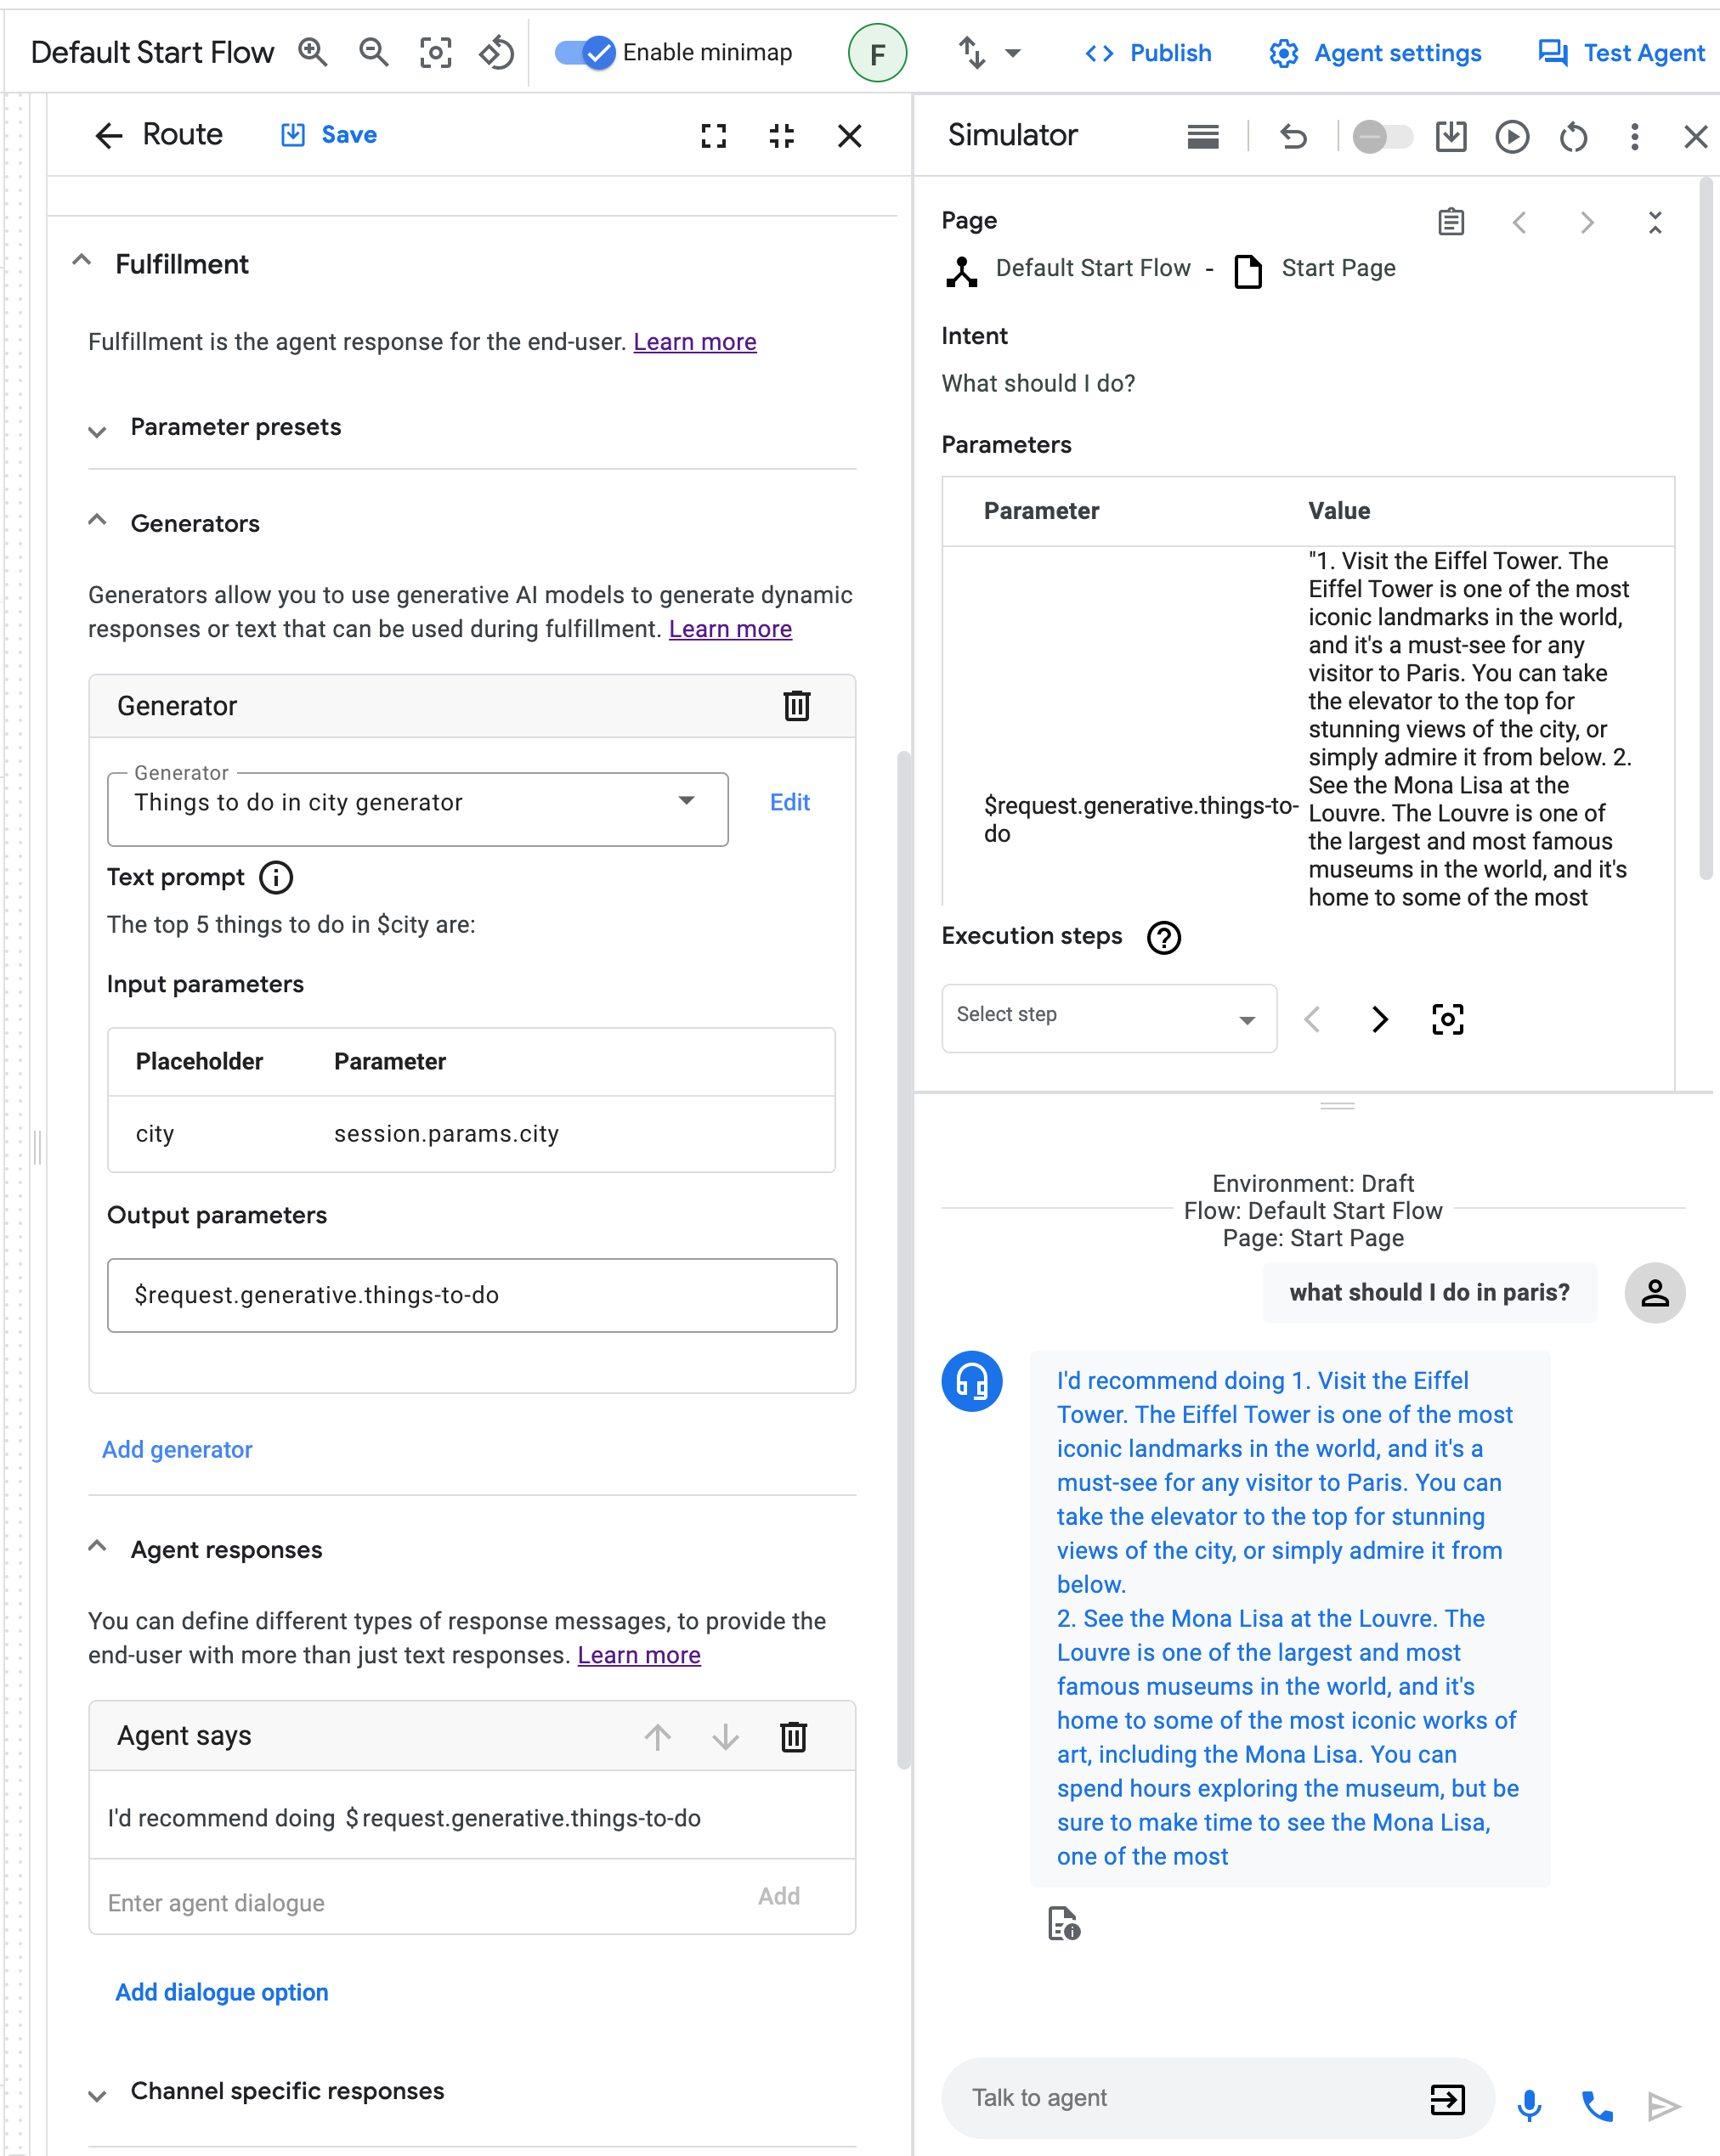
Task: Click the play/run icon in simulator
Action: (x=1513, y=137)
